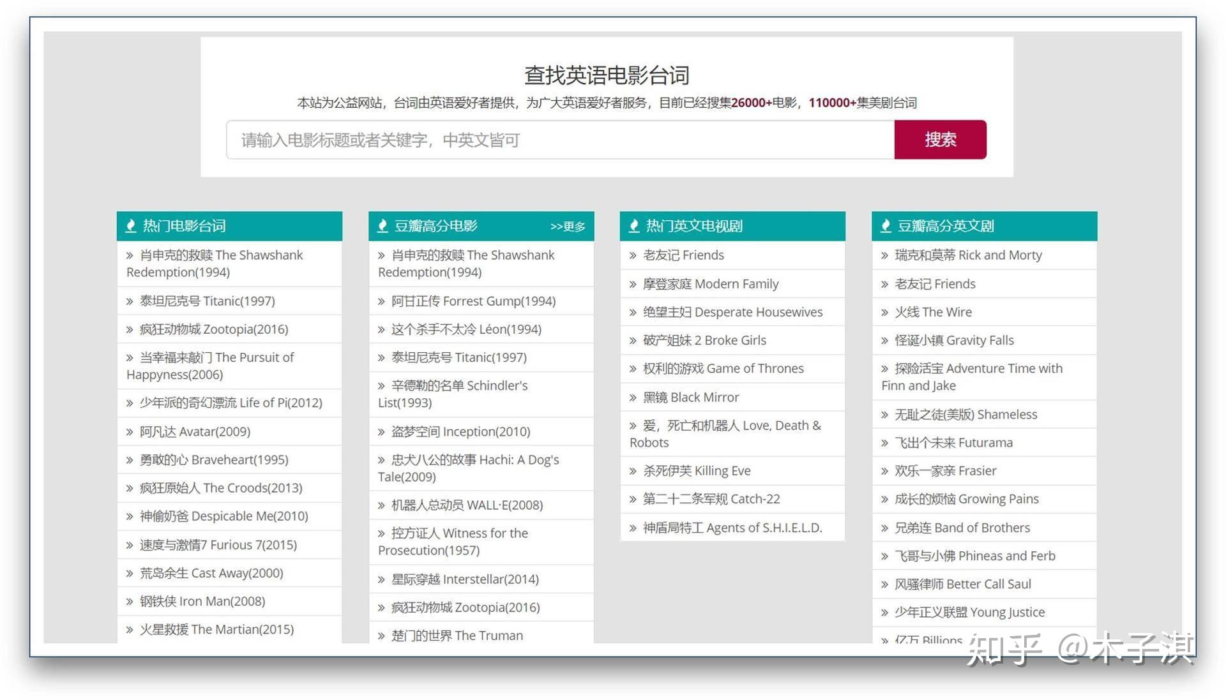The width and height of the screenshot is (1226, 700).
Task: Open 泰坦尼克号 Titanic(1997) in 豆瓣高分电影 list
Action: pos(459,357)
